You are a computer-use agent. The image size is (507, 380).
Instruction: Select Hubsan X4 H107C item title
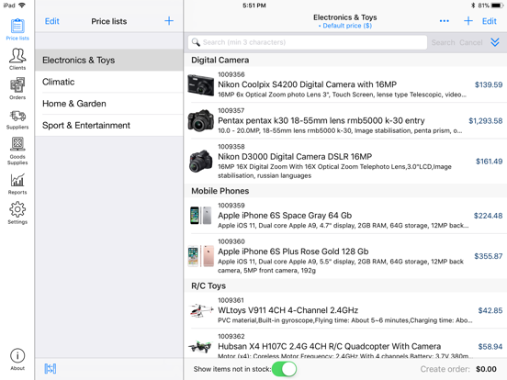tap(329, 346)
